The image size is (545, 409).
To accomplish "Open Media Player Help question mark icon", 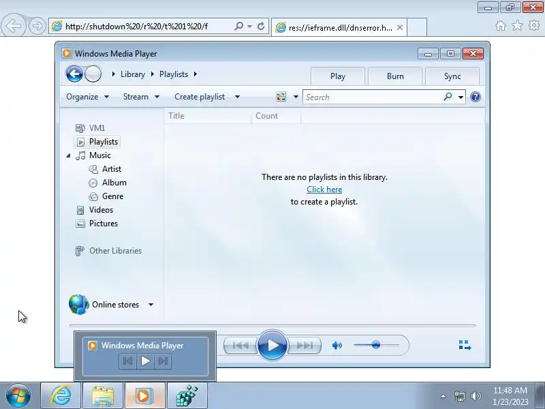I will 475,97.
